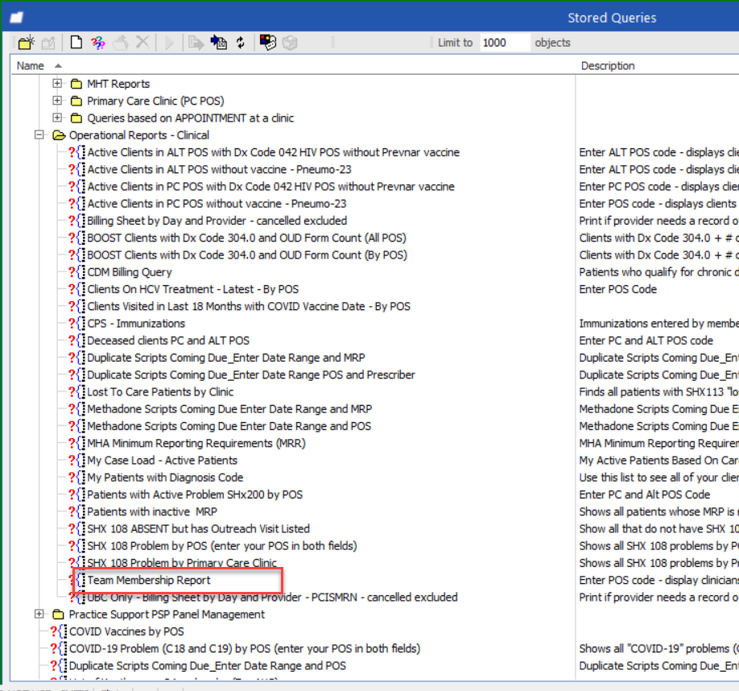Select My Case Load - Active Patients query
Viewport: 739px width, 691px height.
162,460
